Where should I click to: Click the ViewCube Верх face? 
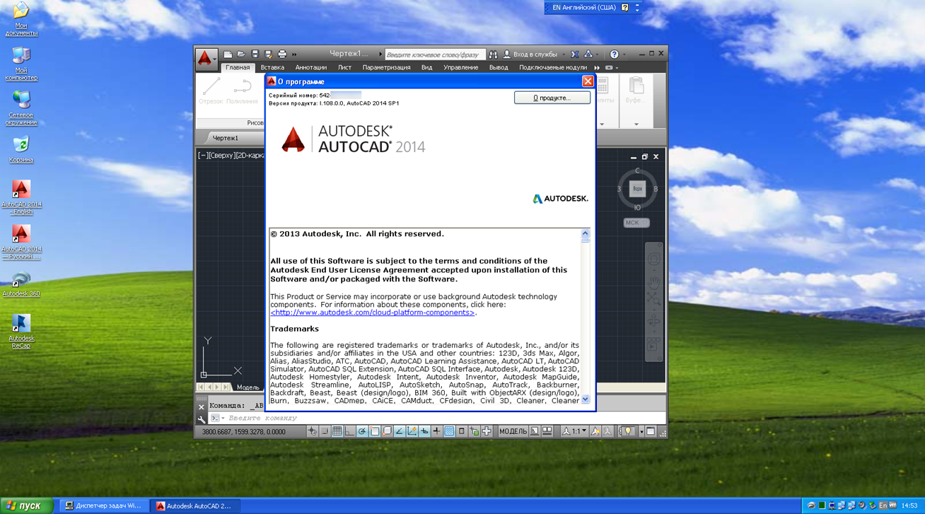(637, 189)
